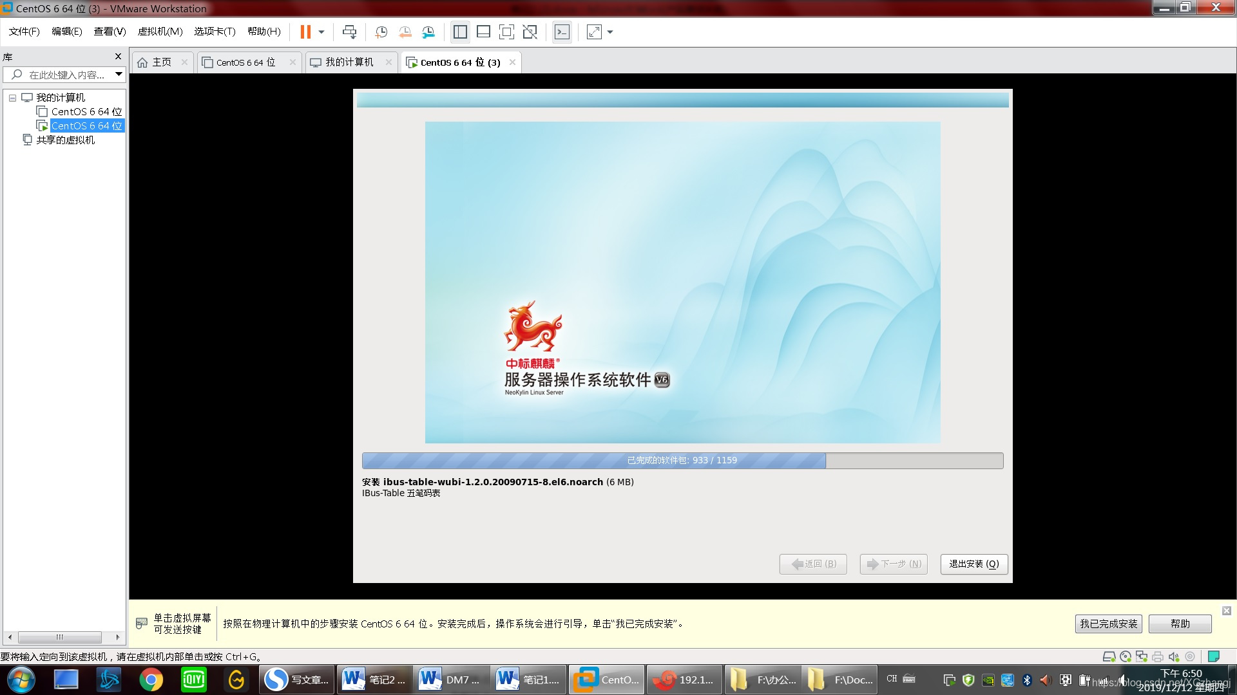Click the installing ibus-table-wubi package text
1237x695 pixels.
pyautogui.click(x=497, y=482)
